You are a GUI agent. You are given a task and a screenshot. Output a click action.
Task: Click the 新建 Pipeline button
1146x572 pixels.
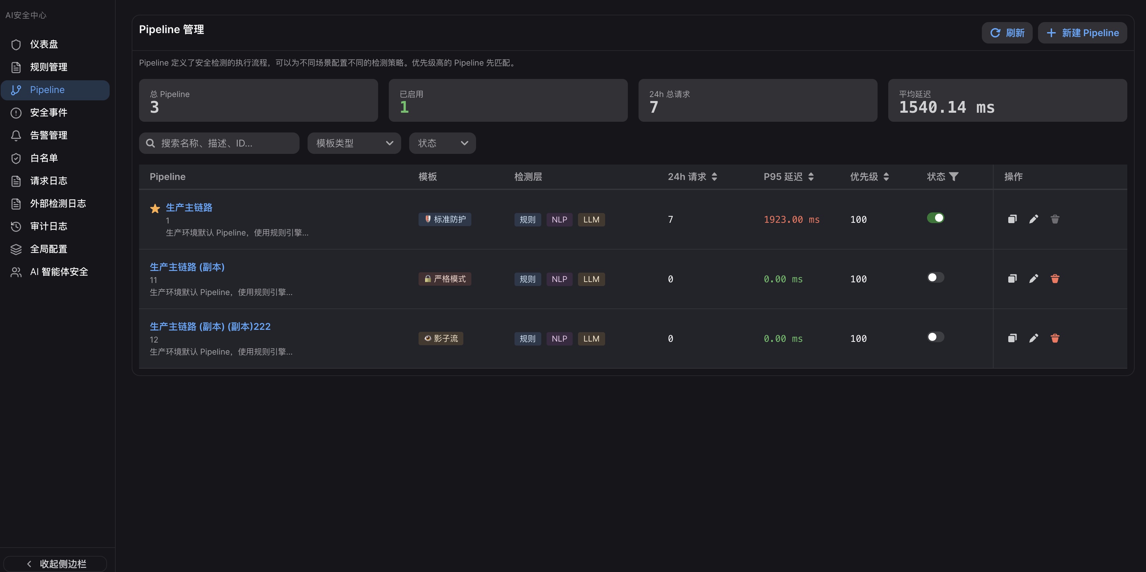pyautogui.click(x=1082, y=32)
